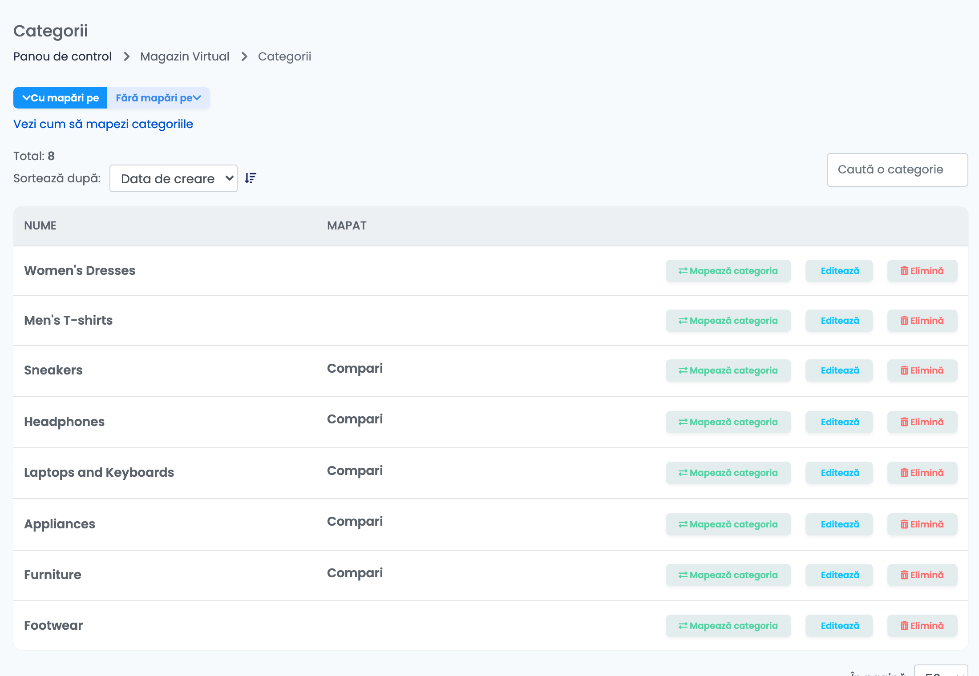The width and height of the screenshot is (979, 676).
Task: Select the 'Sneakers' category name
Action: point(53,370)
